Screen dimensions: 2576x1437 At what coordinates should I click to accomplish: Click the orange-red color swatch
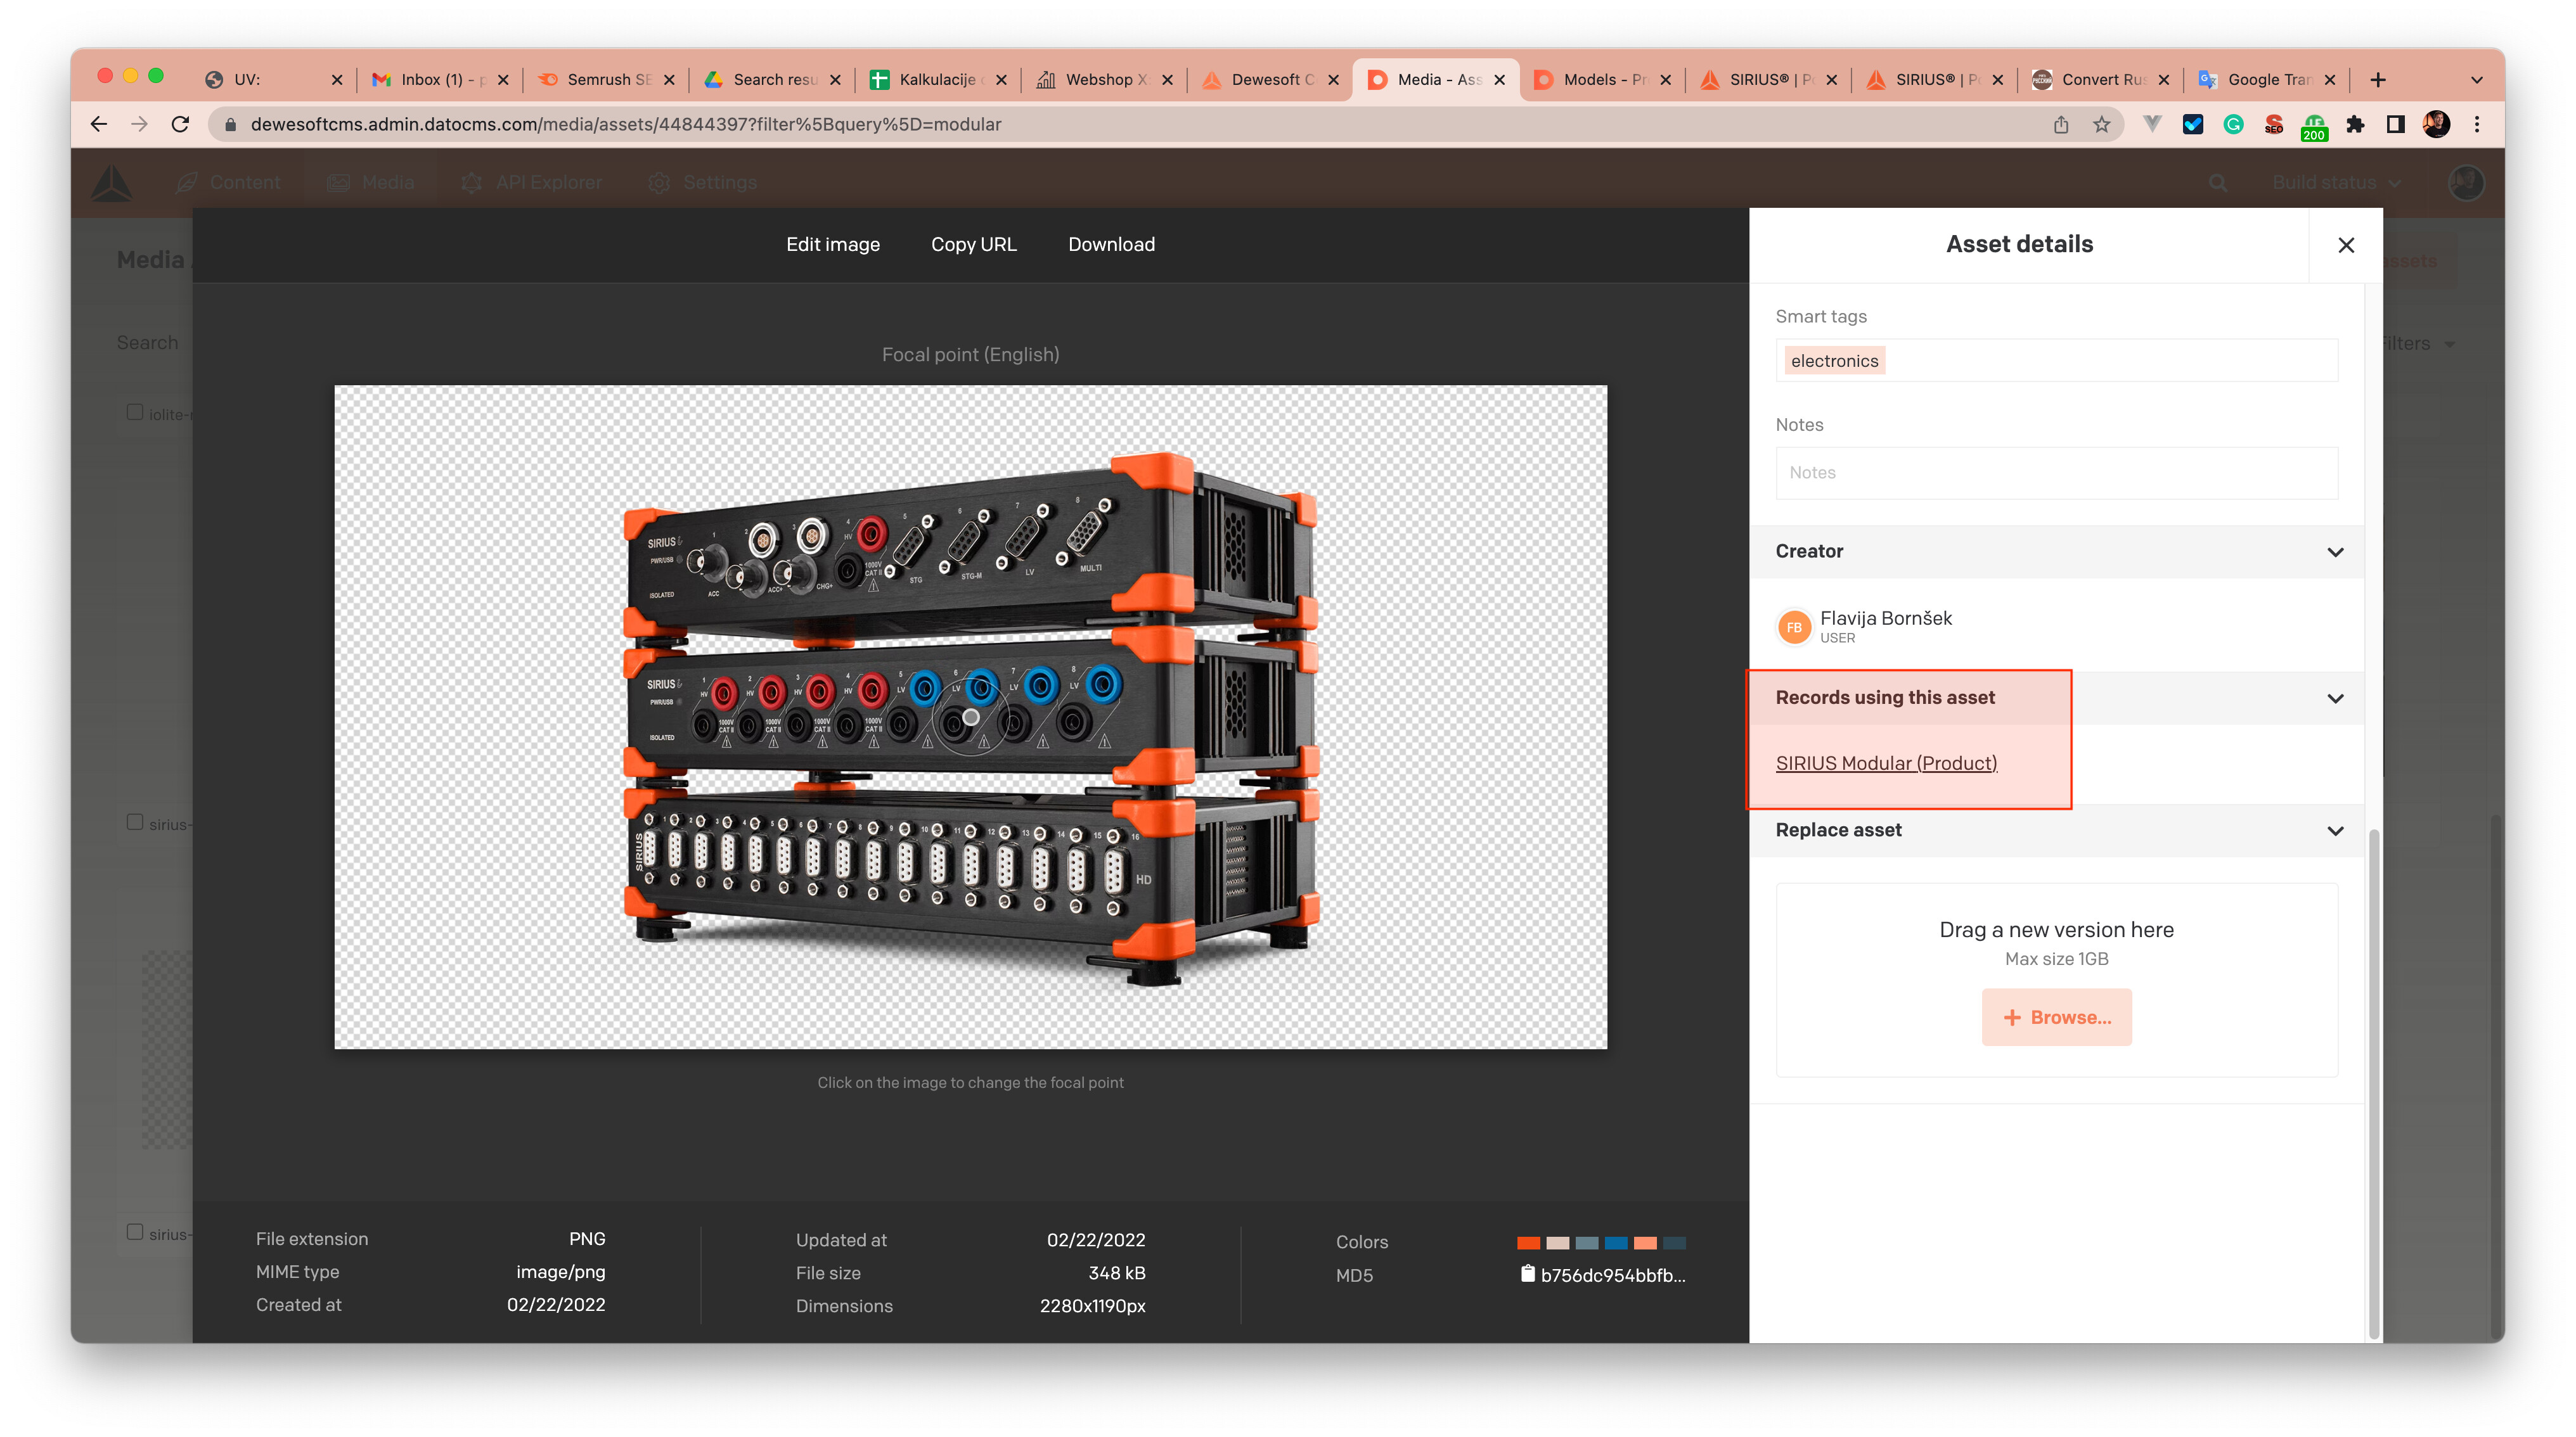(x=1527, y=1243)
